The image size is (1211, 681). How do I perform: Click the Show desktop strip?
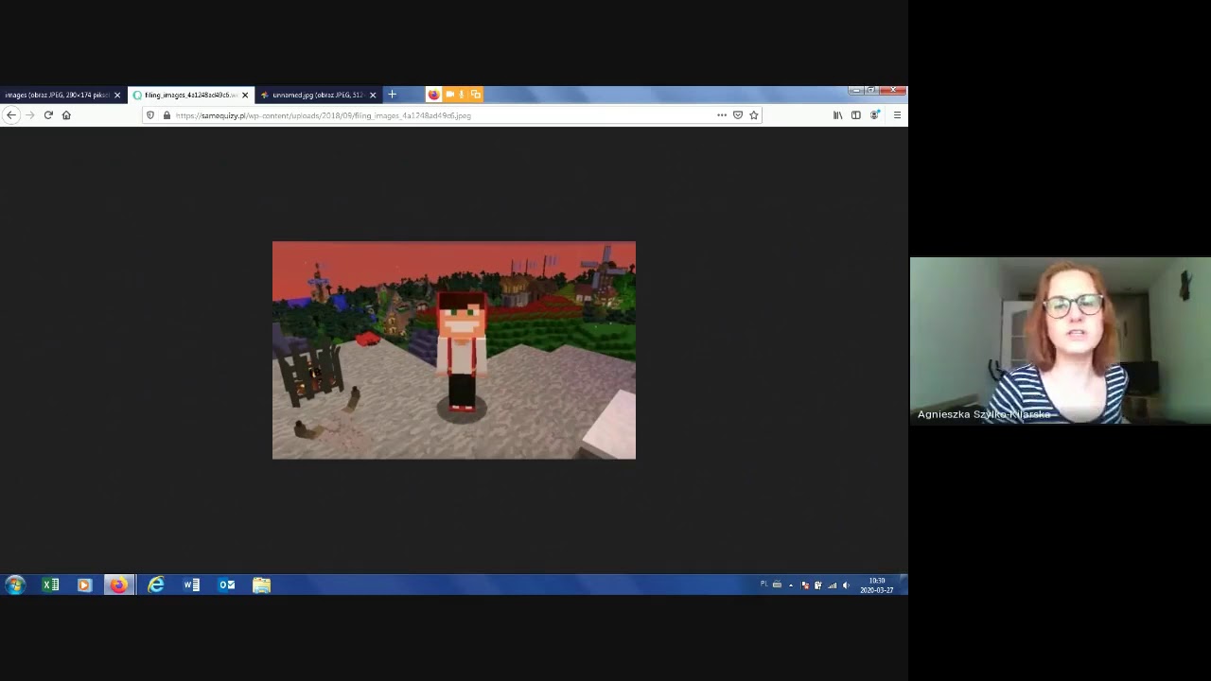[x=904, y=585]
